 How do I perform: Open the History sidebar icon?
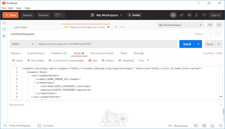pyautogui.click(x=4, y=23)
